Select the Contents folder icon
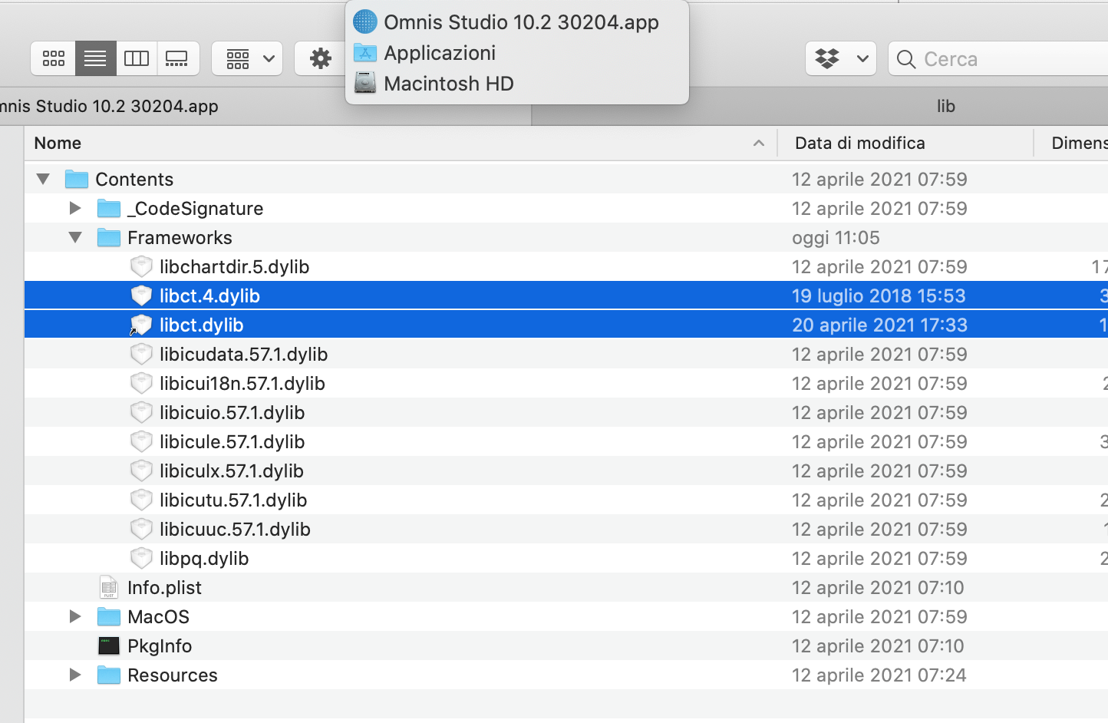 click(77, 179)
